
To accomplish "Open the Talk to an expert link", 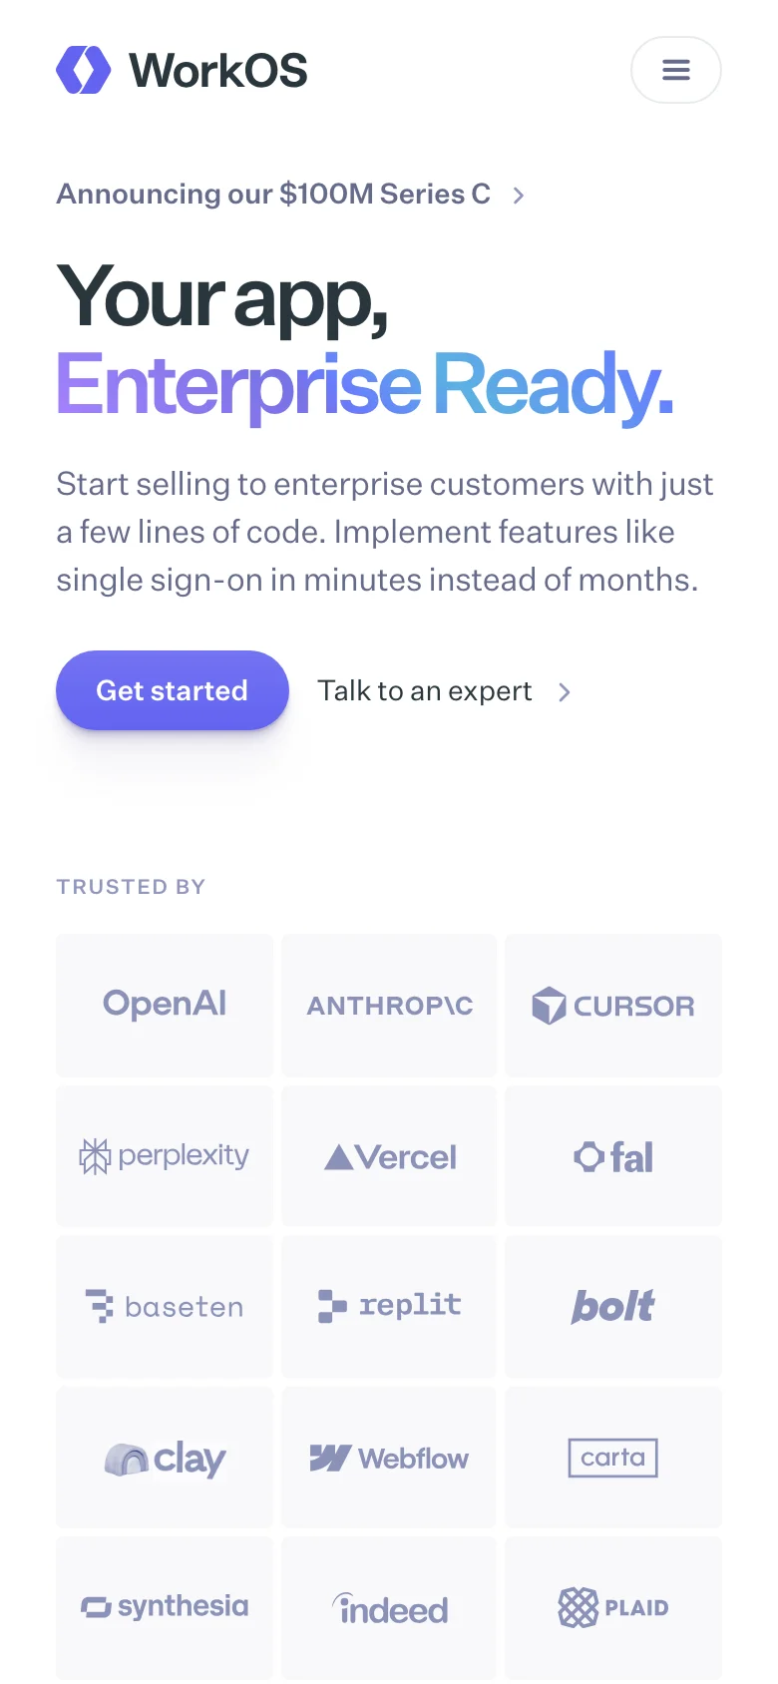I will click(x=424, y=690).
